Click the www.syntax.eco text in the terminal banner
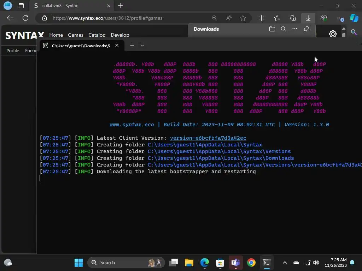Screen dimensions: 362x271 (x=132, y=125)
